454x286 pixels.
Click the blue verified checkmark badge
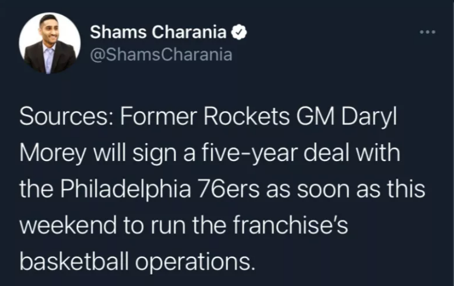coord(239,32)
